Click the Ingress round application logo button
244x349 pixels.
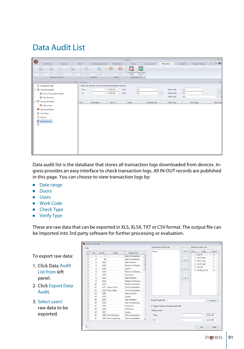click(x=36, y=61)
